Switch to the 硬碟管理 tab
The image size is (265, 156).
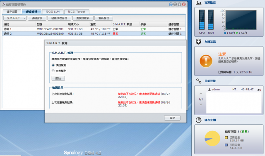(x=31, y=12)
